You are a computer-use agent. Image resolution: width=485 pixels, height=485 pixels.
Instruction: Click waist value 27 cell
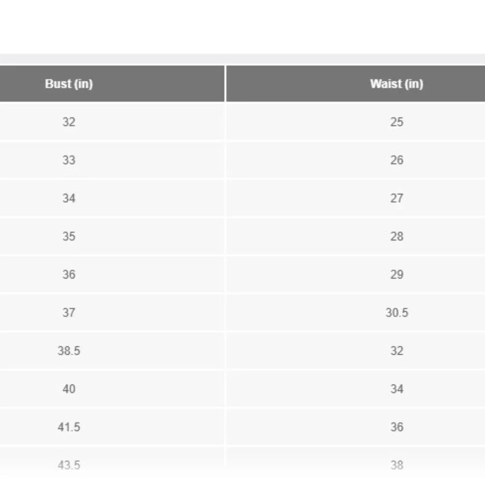click(356, 198)
